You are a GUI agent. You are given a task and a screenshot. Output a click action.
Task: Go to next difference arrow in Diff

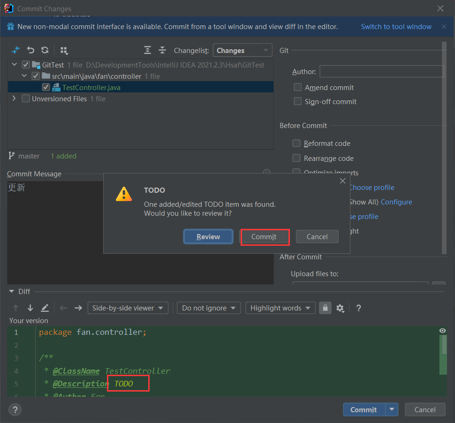30,308
